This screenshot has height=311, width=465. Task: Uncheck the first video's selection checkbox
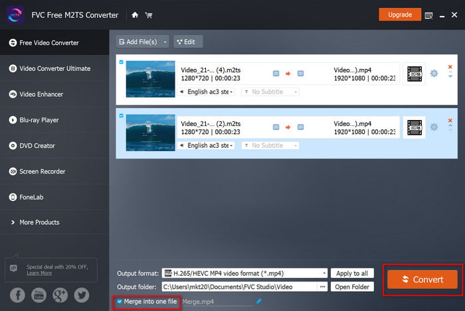[120, 62]
